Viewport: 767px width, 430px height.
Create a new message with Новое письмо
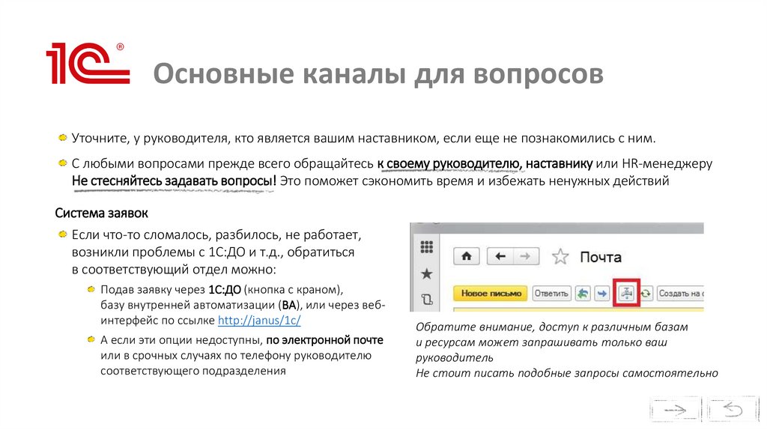(x=491, y=294)
